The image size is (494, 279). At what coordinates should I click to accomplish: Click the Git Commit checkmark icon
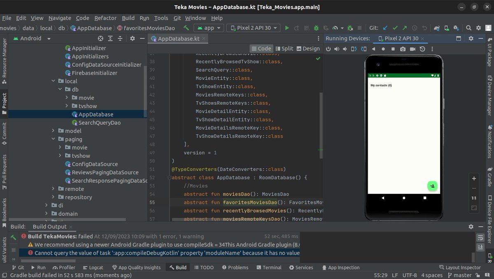click(395, 28)
